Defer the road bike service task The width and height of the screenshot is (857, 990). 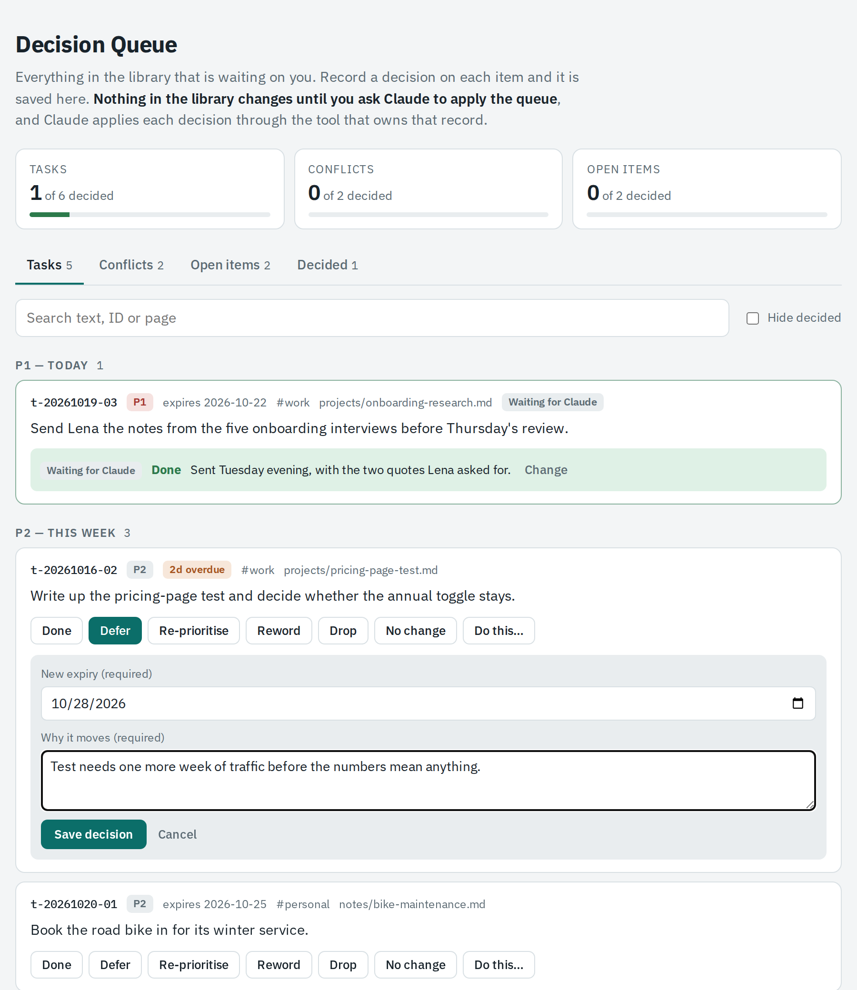(x=115, y=965)
